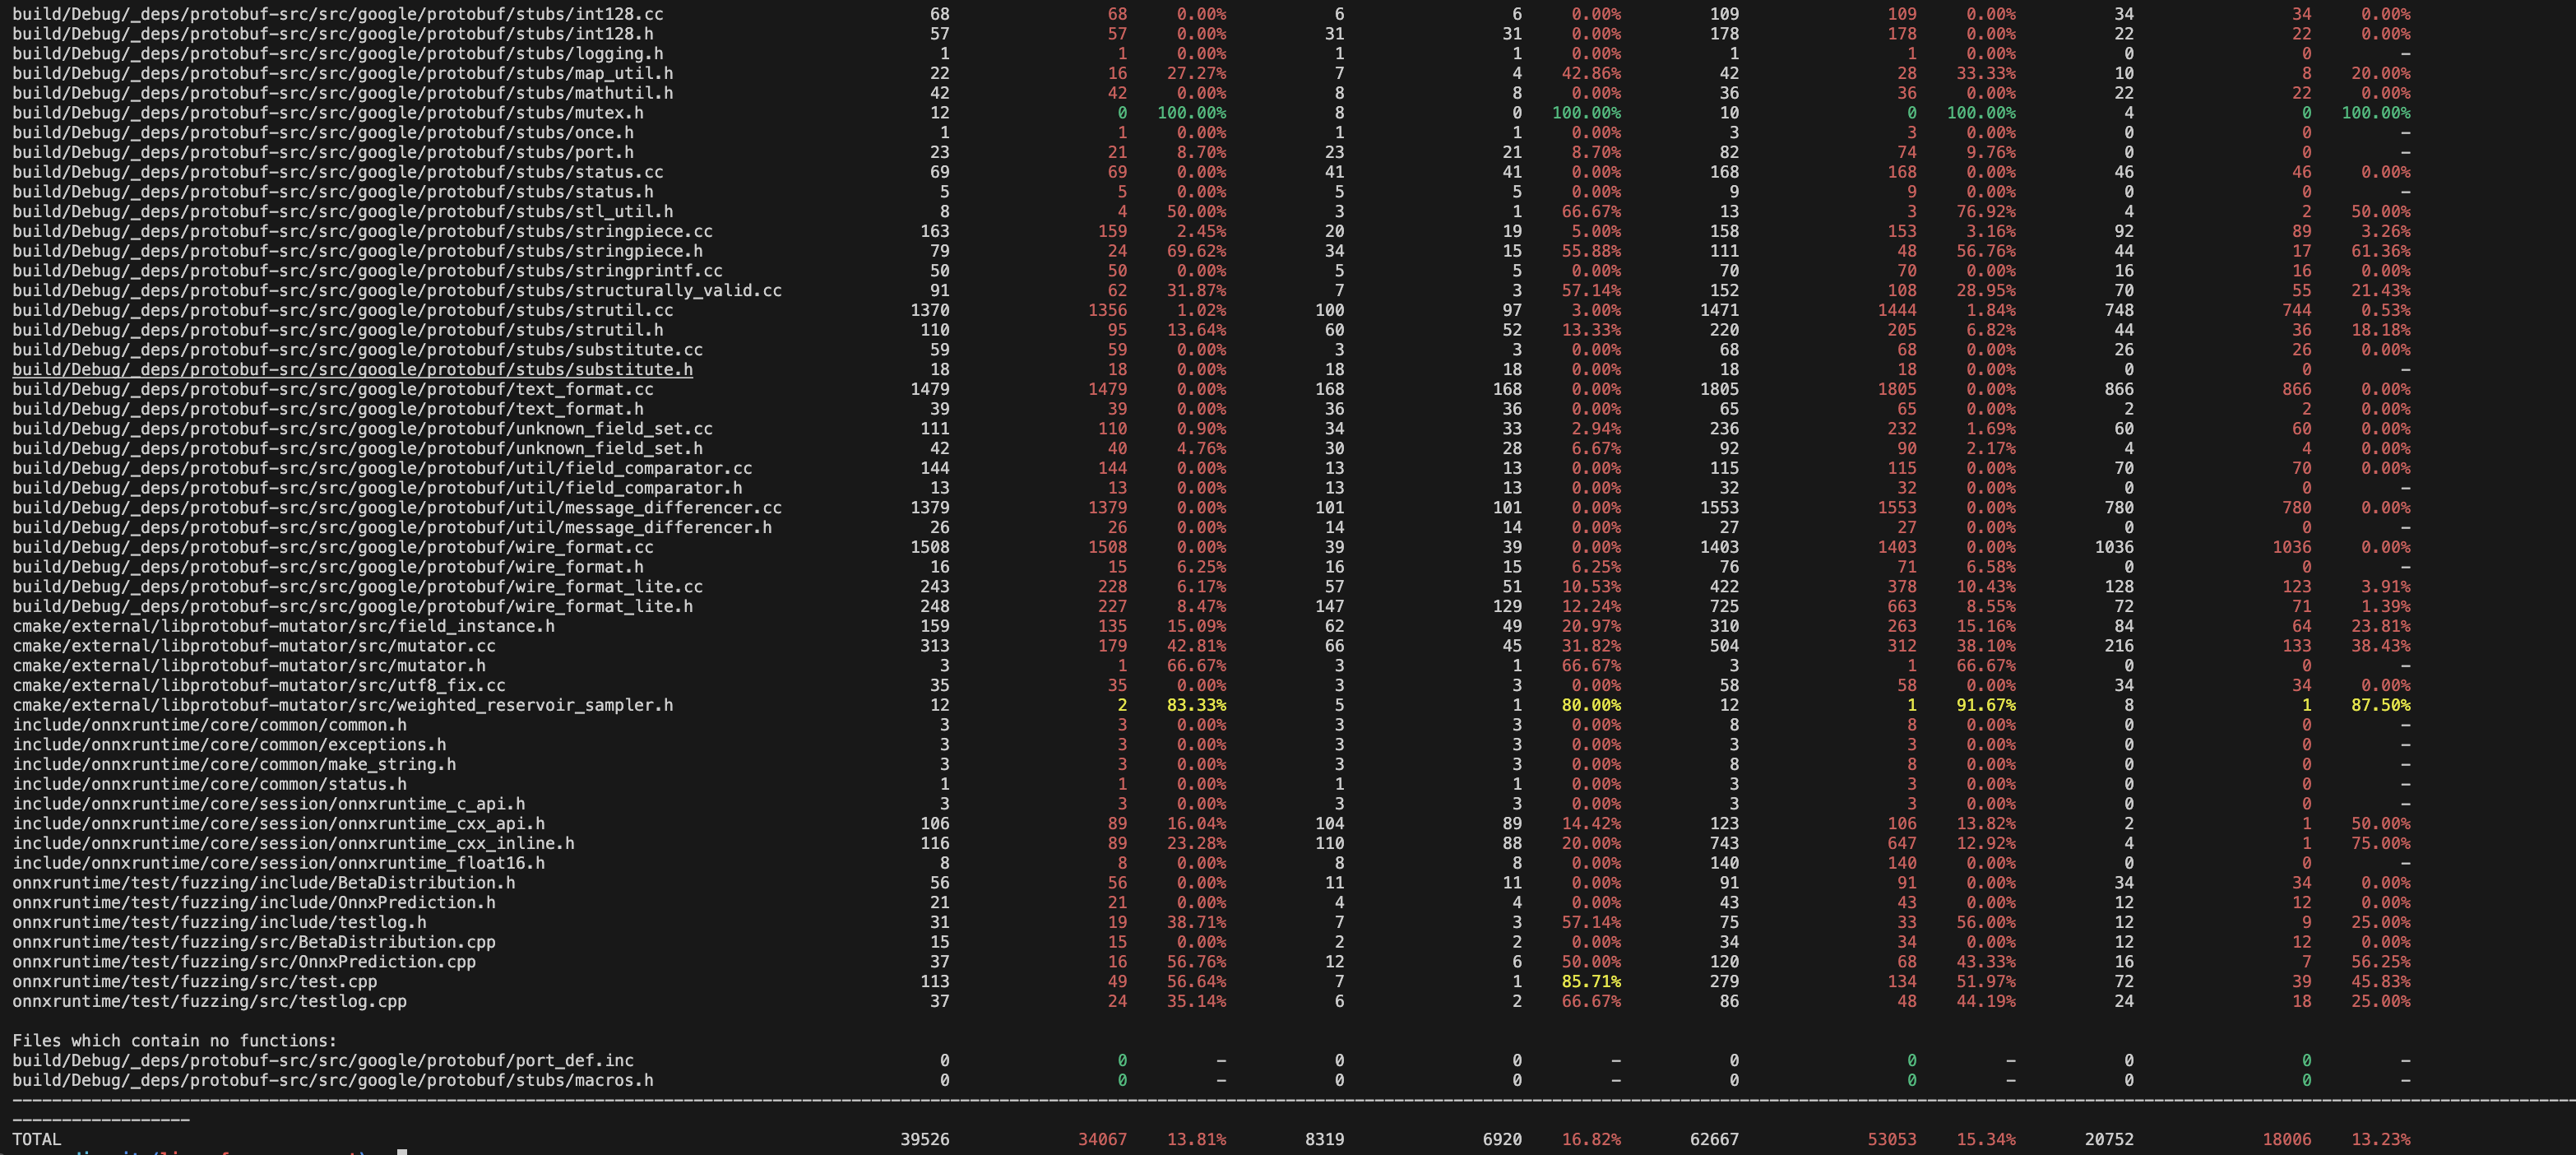This screenshot has height=1155, width=2576.
Task: Click the stubs/stl_util.h file path
Action: point(342,212)
